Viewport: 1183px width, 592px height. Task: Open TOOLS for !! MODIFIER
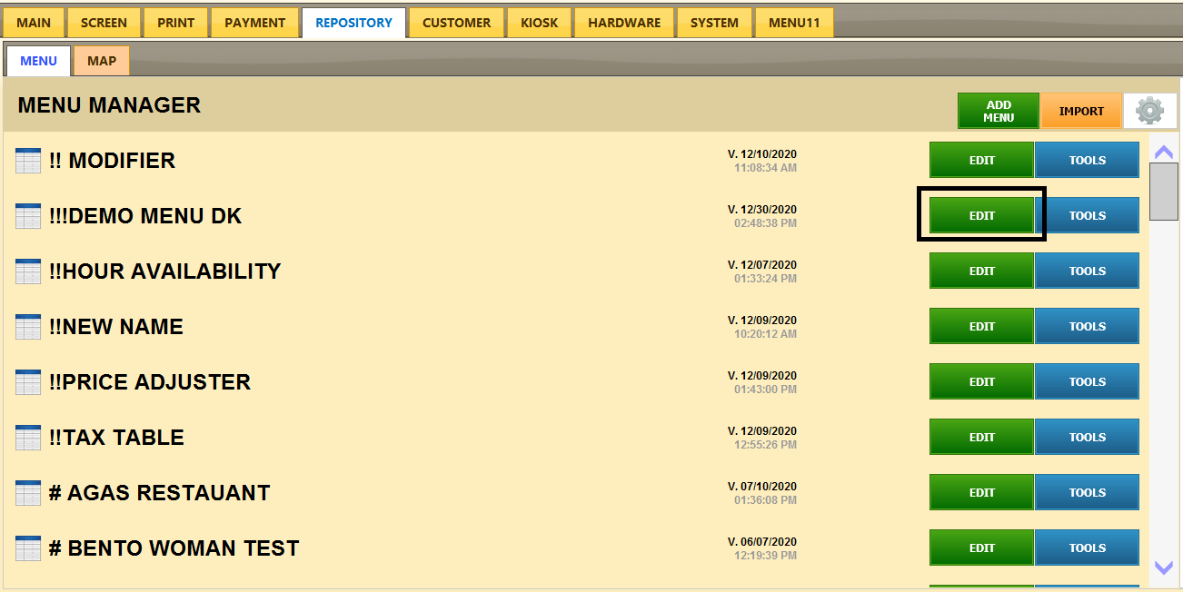click(x=1087, y=160)
